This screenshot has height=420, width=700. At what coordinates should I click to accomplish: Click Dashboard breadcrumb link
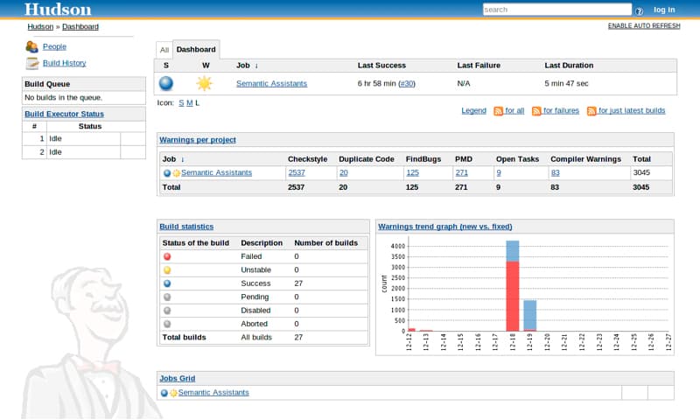coord(80,27)
